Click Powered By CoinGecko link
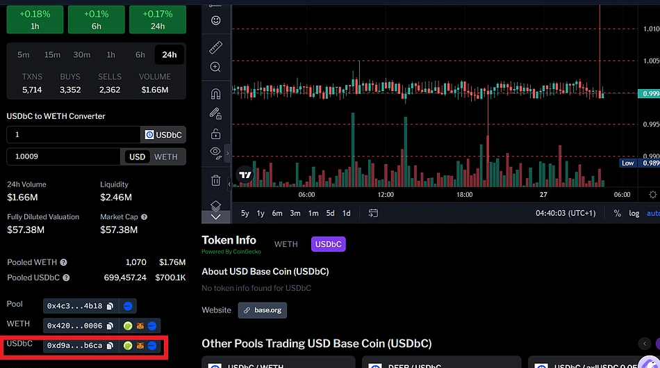Screen dimensions: 660x368 coord(231,252)
